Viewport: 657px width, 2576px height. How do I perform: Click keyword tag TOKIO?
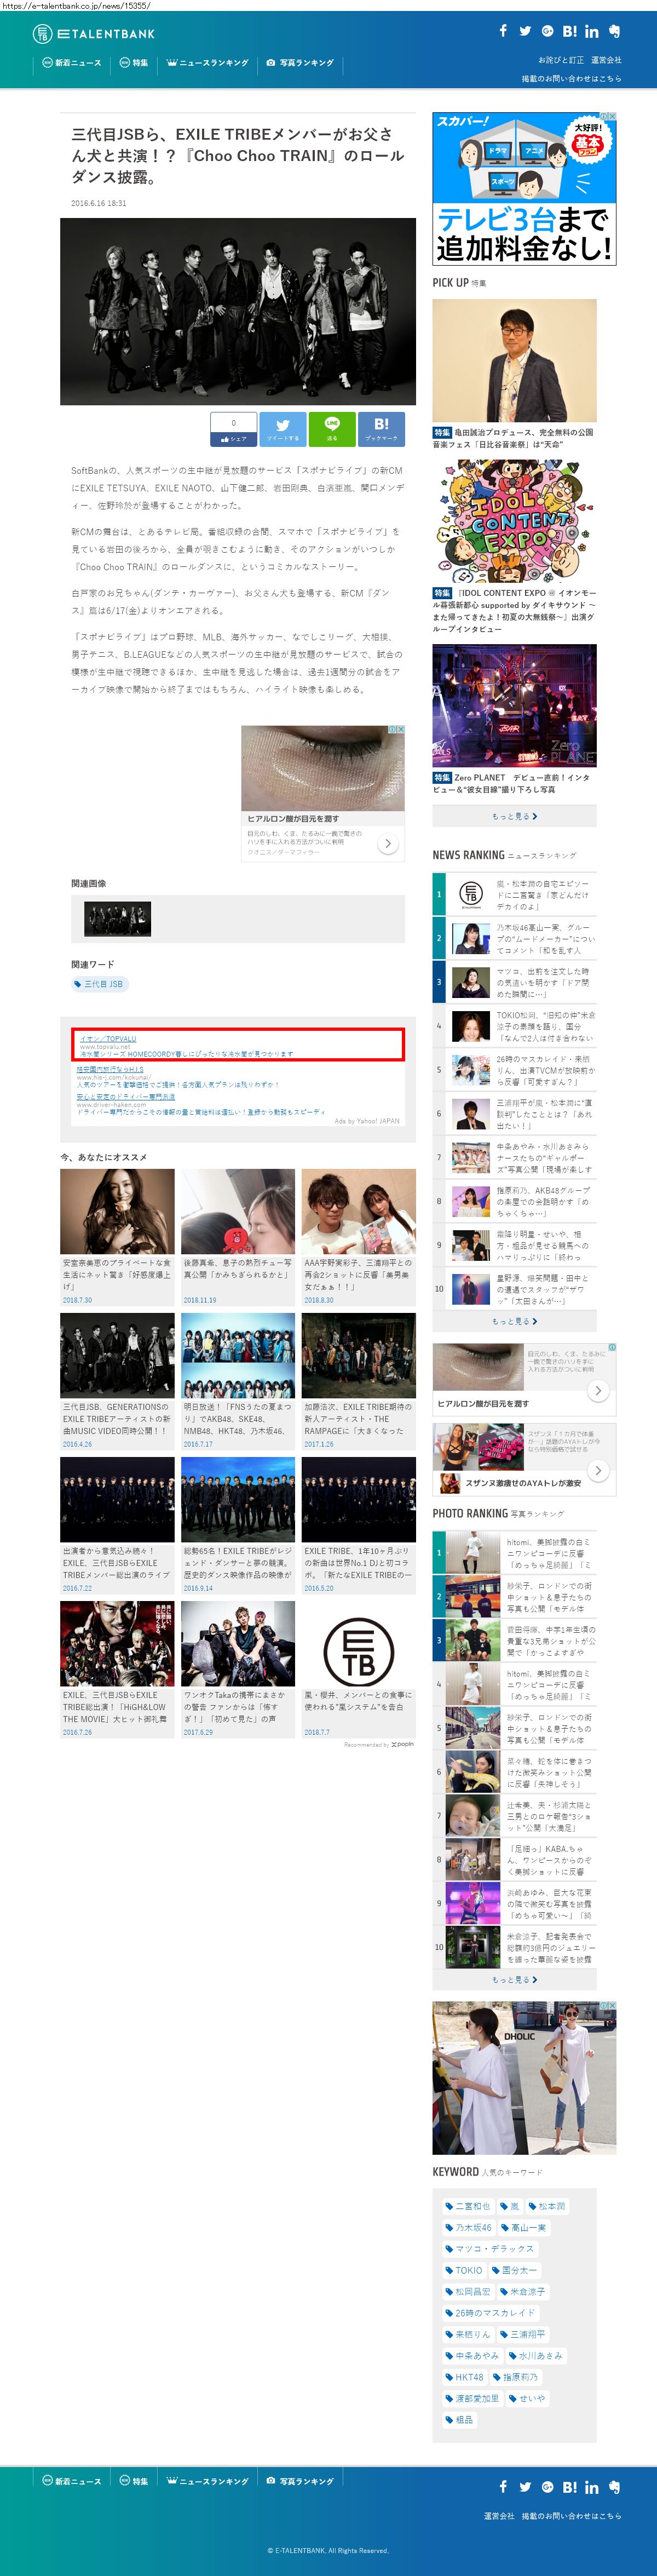tap(464, 2270)
